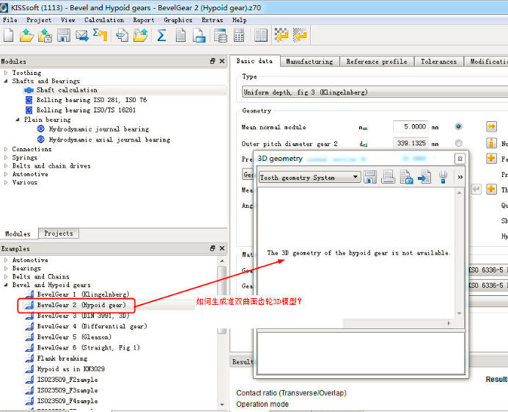
Task: Click the 3D geometry vertical scrollbar
Action: pos(459,253)
